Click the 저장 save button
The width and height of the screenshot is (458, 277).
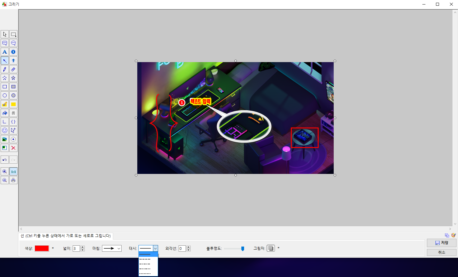(442, 243)
